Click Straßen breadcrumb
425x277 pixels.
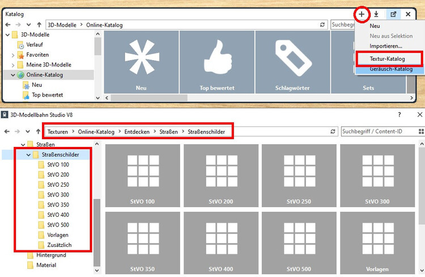pyautogui.click(x=169, y=132)
